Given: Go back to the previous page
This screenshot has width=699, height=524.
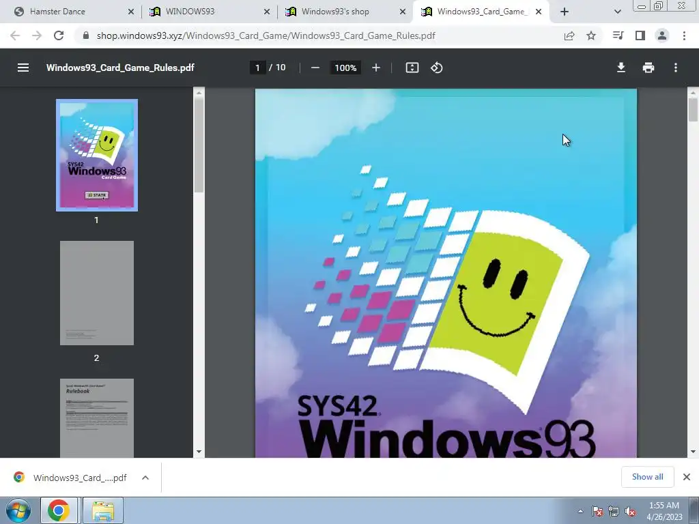Looking at the screenshot, I should [15, 35].
